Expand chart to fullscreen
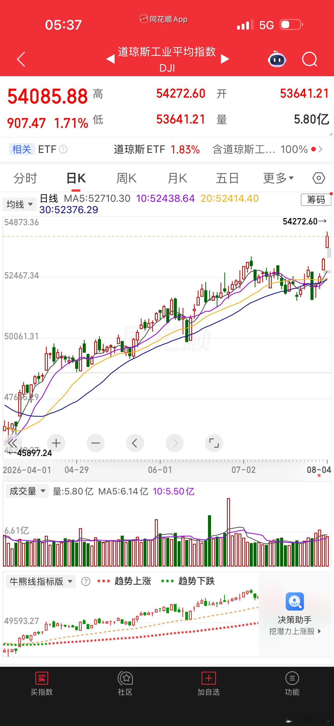 [x=214, y=443]
